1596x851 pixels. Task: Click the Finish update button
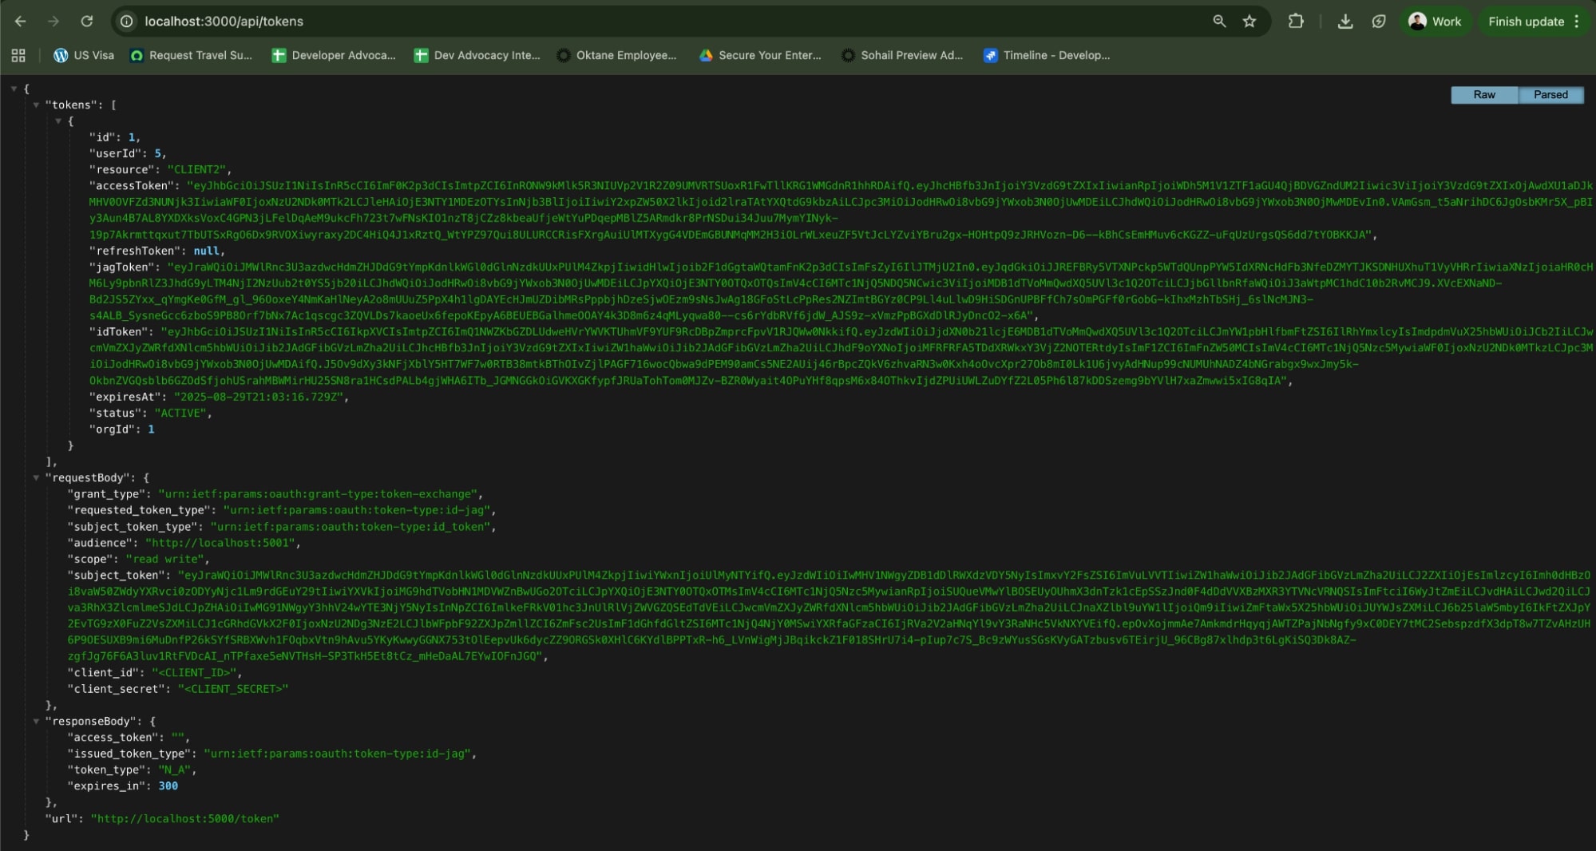pos(1526,22)
